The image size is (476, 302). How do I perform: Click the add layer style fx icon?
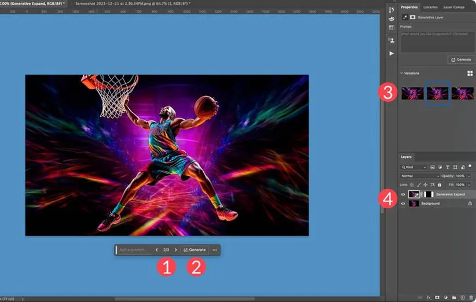(x=429, y=297)
